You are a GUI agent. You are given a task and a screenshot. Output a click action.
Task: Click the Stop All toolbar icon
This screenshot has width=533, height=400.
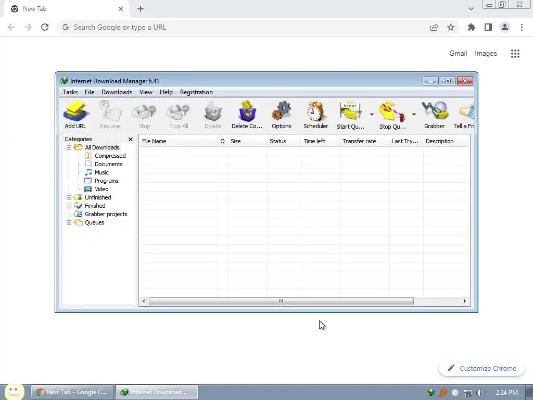tap(179, 115)
